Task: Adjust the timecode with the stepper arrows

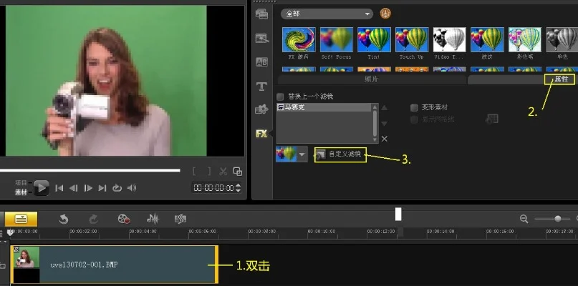Action: 238,188
